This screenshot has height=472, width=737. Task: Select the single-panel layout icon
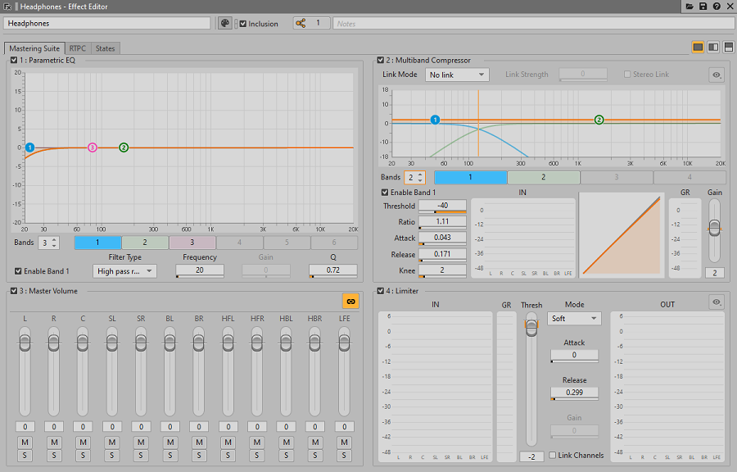699,48
